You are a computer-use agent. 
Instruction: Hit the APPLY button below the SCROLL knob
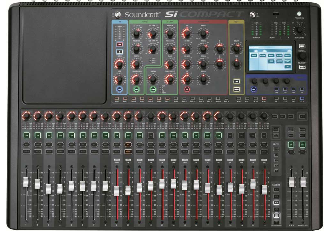tap(302, 67)
